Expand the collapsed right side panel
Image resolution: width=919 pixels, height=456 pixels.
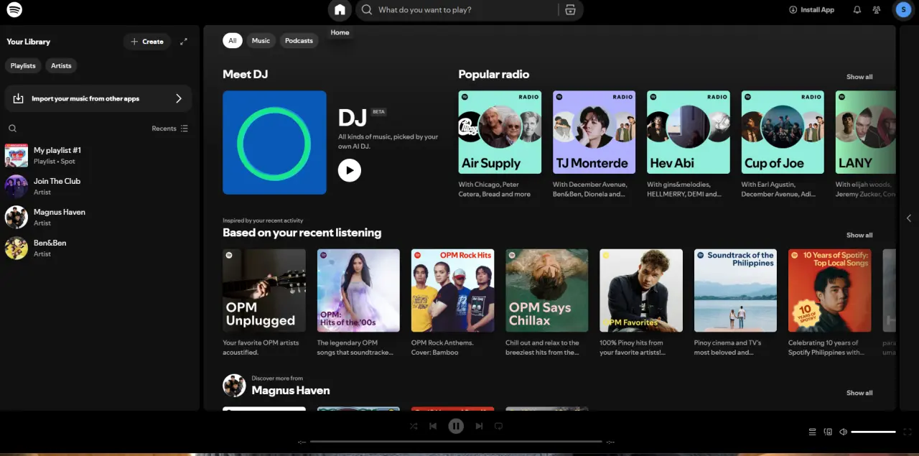point(909,218)
